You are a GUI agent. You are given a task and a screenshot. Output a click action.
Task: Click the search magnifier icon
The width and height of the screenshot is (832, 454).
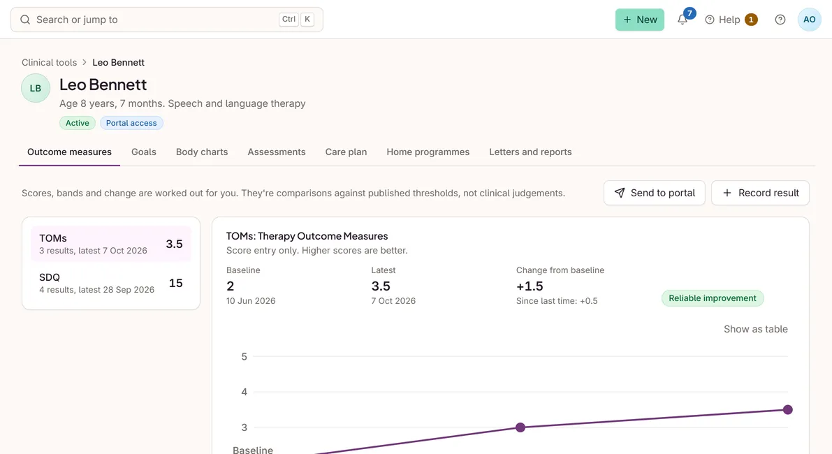[25, 20]
